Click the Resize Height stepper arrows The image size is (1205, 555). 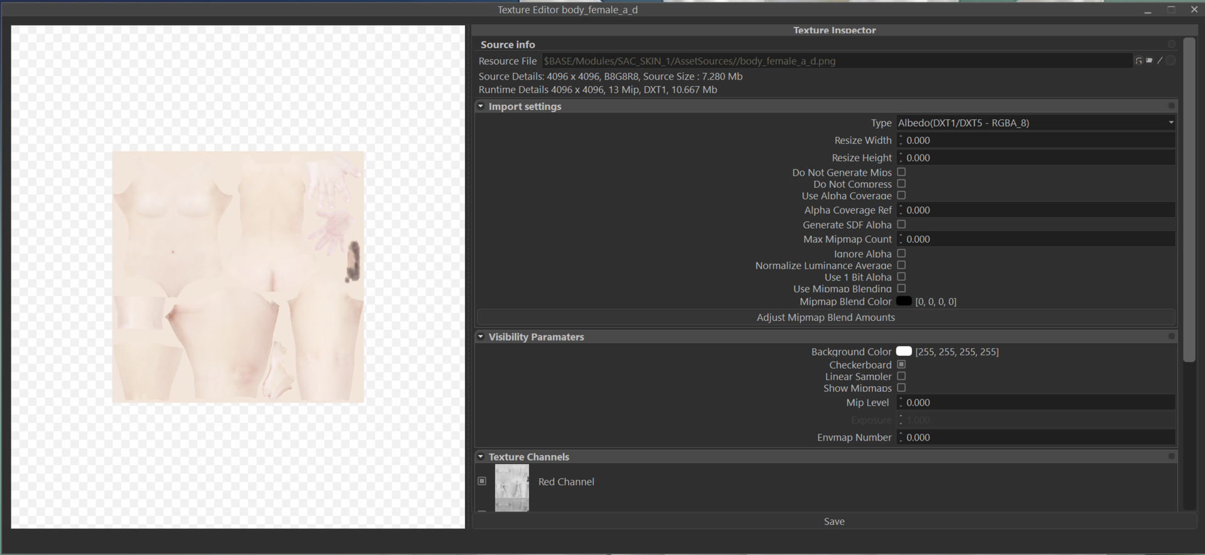click(x=901, y=158)
